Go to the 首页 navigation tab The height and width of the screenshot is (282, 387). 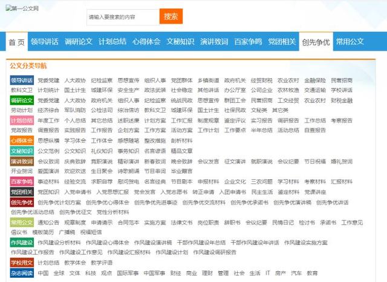[x=17, y=42]
